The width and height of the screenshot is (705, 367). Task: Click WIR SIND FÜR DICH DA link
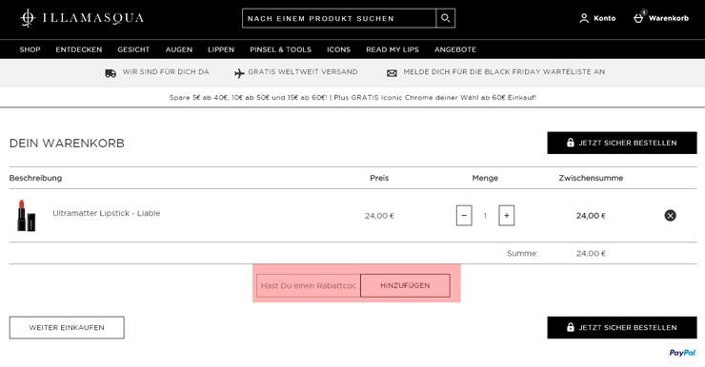pos(166,72)
